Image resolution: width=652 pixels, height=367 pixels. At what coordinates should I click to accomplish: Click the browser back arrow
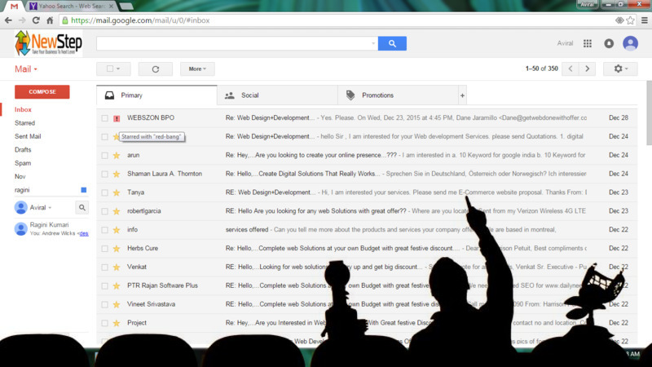(x=8, y=20)
